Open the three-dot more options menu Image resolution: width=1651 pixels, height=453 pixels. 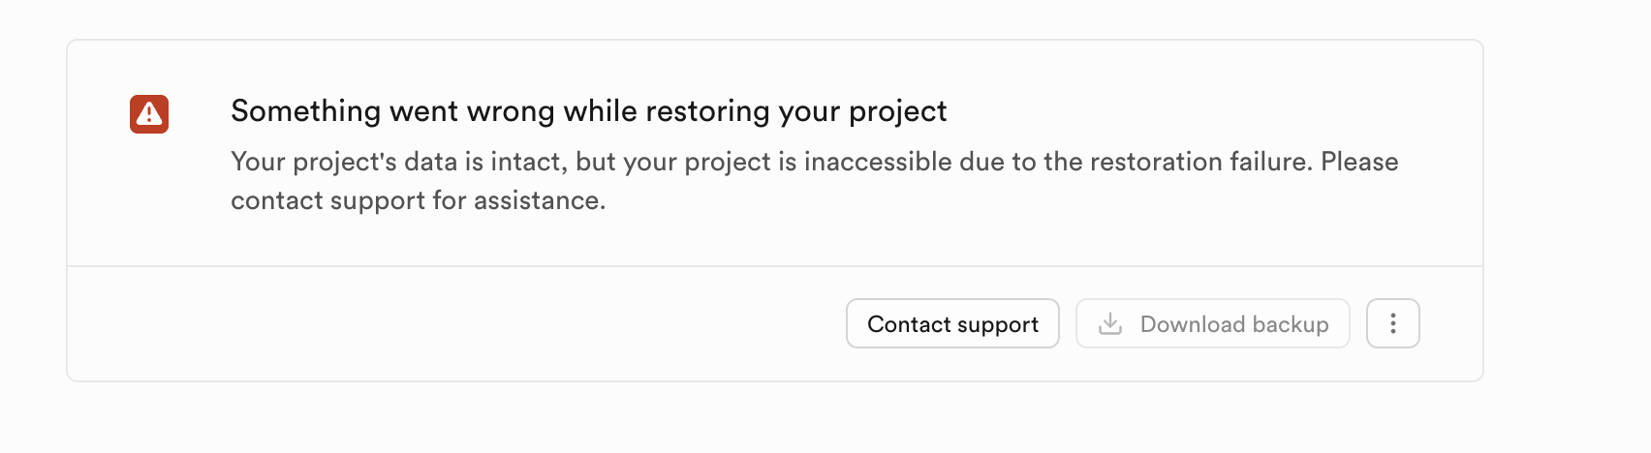click(1392, 323)
